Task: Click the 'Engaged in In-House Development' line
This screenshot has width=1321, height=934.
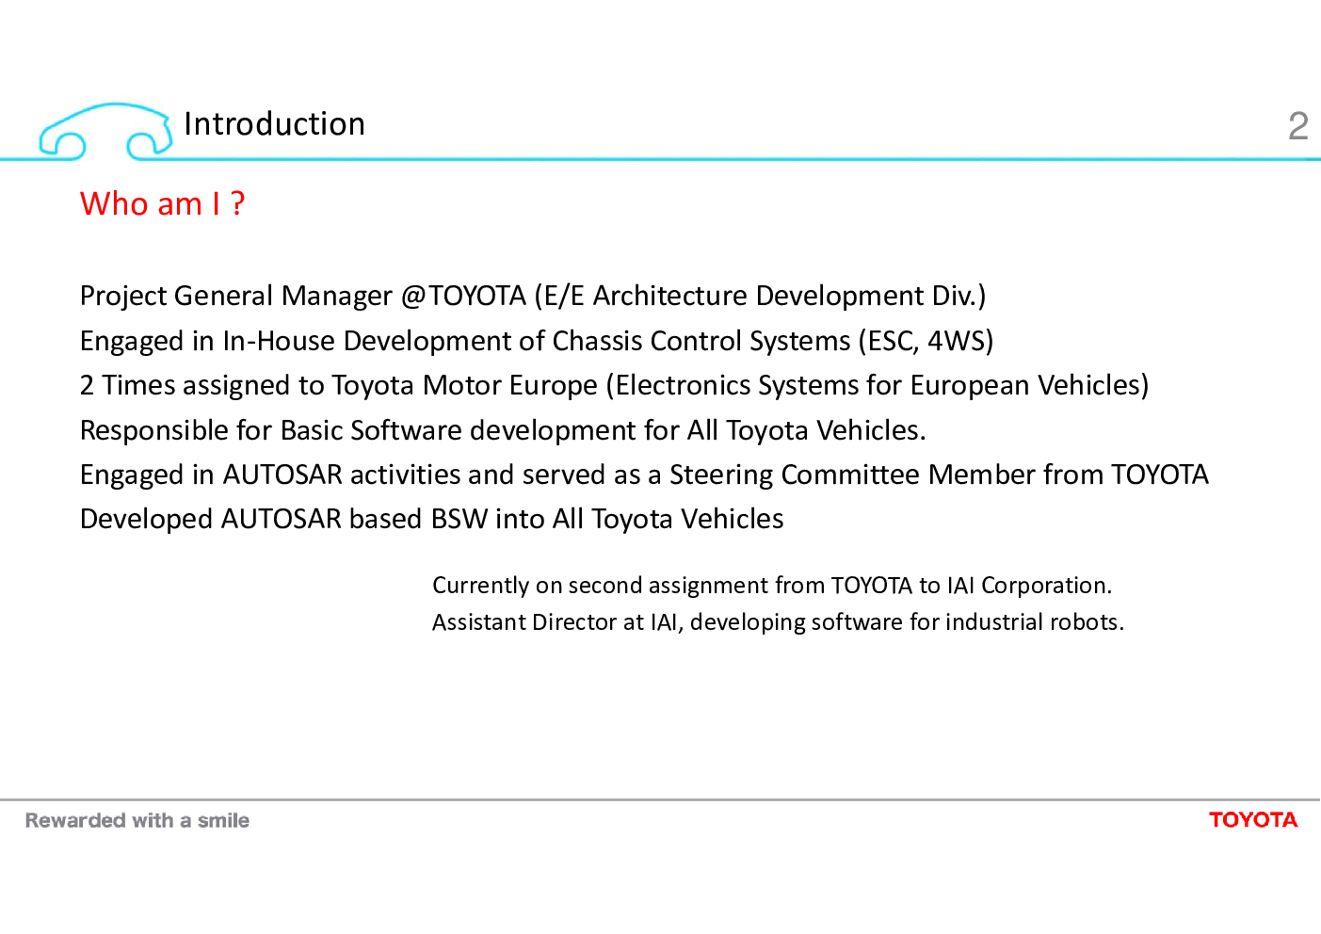Action: pyautogui.click(x=537, y=341)
